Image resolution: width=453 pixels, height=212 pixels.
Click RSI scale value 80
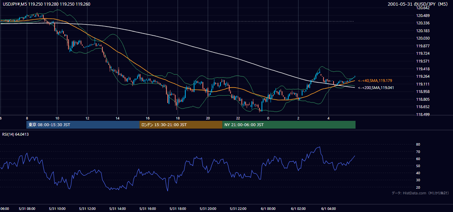click(418, 145)
